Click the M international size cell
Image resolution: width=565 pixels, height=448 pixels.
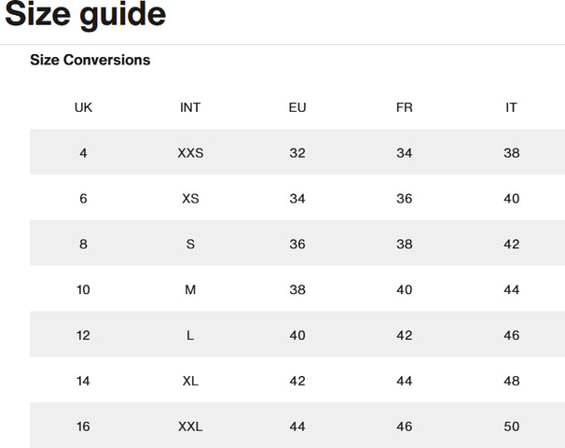[190, 289]
